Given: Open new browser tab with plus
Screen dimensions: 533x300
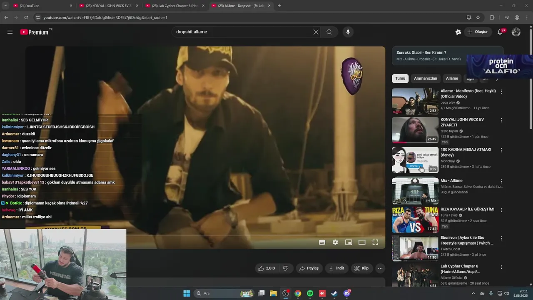Looking at the screenshot, I should pyautogui.click(x=279, y=6).
